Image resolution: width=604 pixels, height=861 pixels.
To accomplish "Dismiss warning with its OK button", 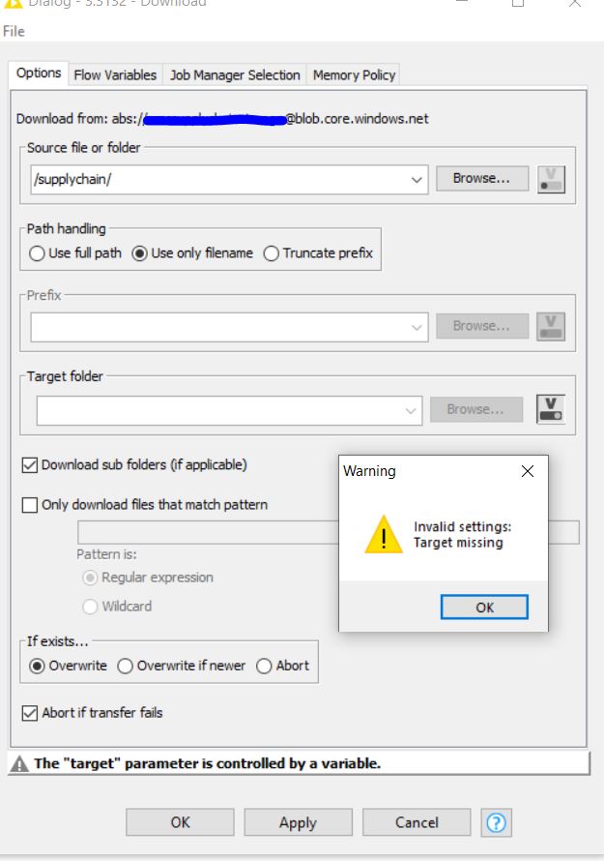I will coord(484,608).
